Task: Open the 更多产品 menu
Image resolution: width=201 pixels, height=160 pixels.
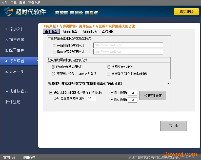Action: [34, 3]
